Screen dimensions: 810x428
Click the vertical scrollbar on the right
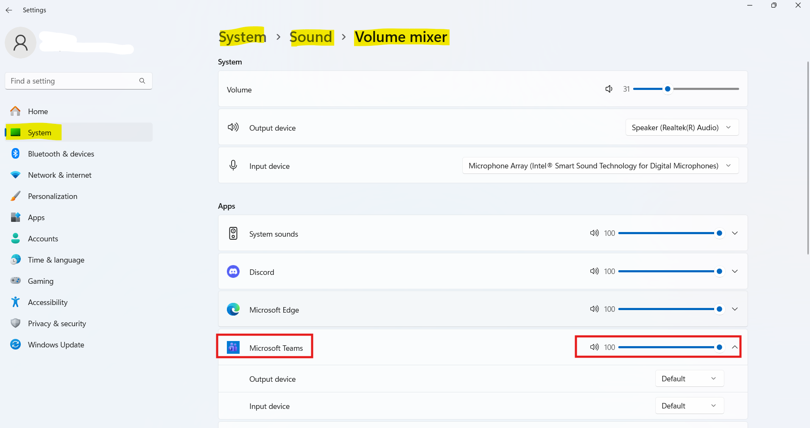[808, 158]
